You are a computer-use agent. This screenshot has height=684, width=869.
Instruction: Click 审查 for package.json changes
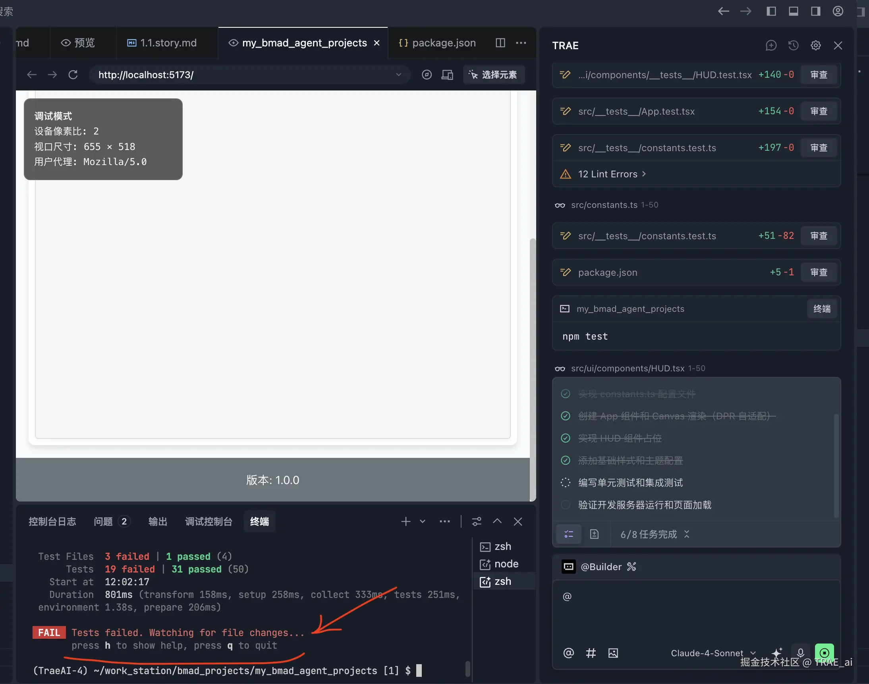tap(819, 272)
